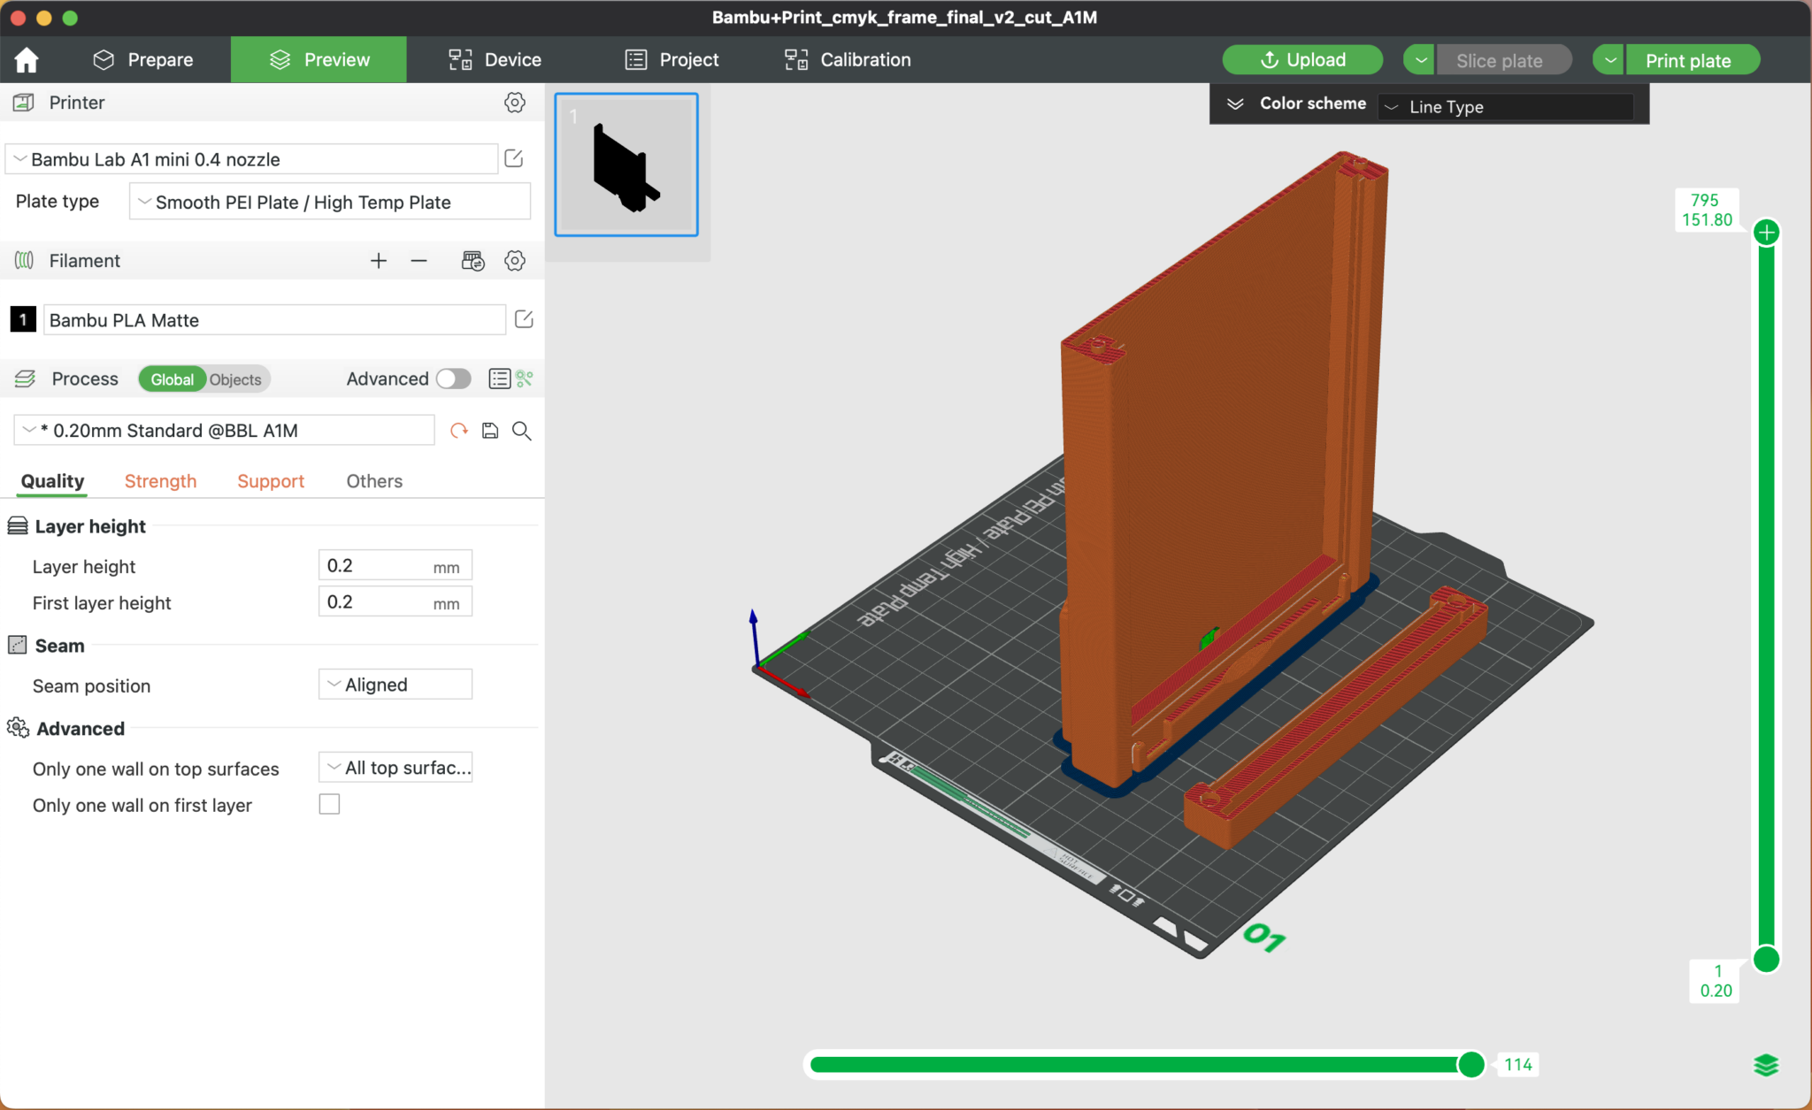This screenshot has height=1110, width=1812.
Task: Open Seam position Aligned dropdown
Action: tap(395, 685)
